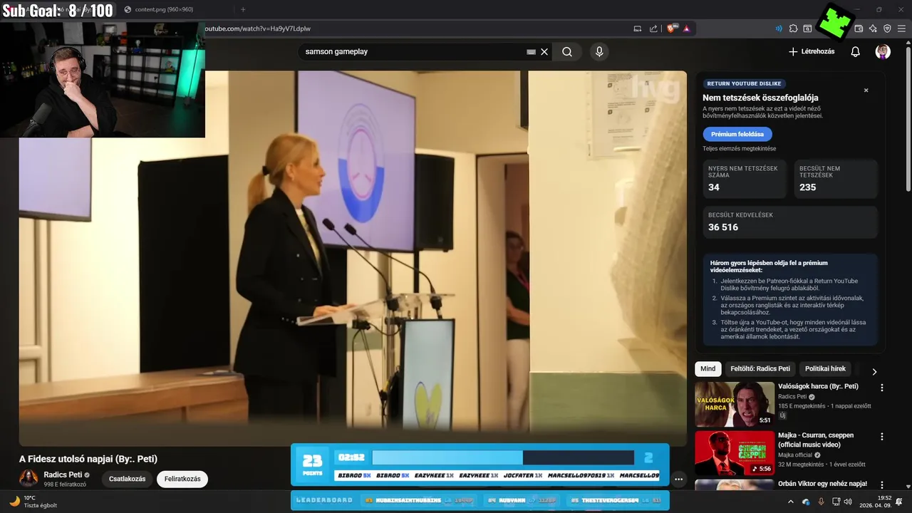This screenshot has width=912, height=513.
Task: Open options menu for Orbán Viktor video
Action: point(882,485)
